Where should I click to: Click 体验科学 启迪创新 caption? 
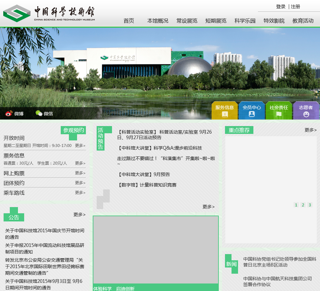(x=114, y=289)
